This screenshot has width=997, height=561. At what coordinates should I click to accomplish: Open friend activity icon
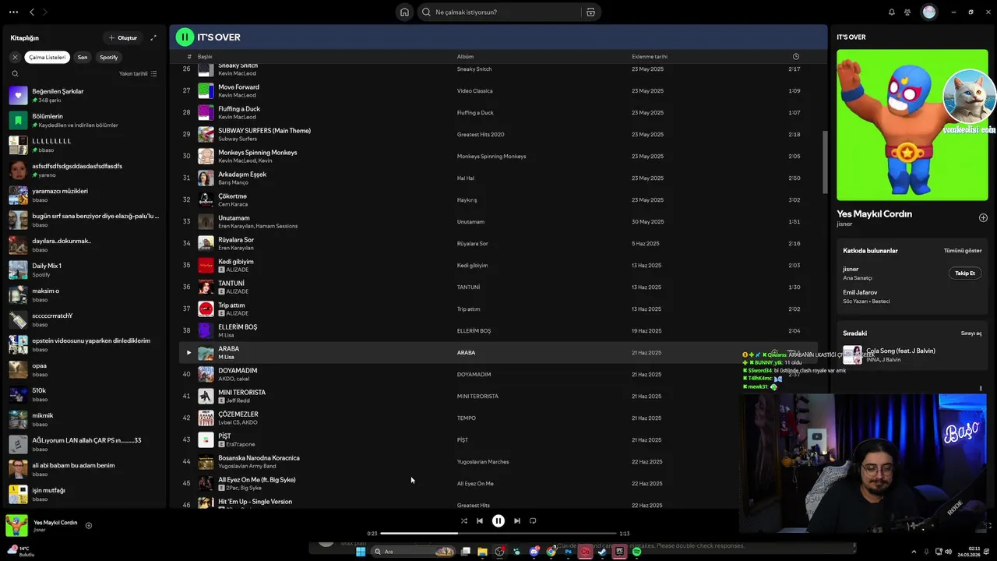907,12
